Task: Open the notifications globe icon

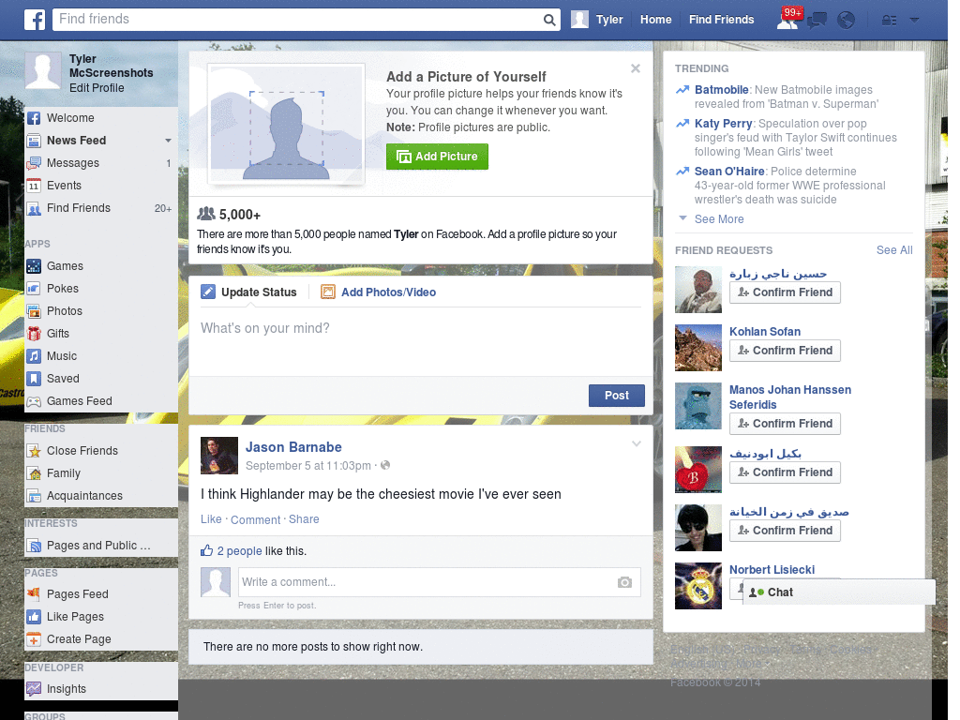Action: pos(847,21)
